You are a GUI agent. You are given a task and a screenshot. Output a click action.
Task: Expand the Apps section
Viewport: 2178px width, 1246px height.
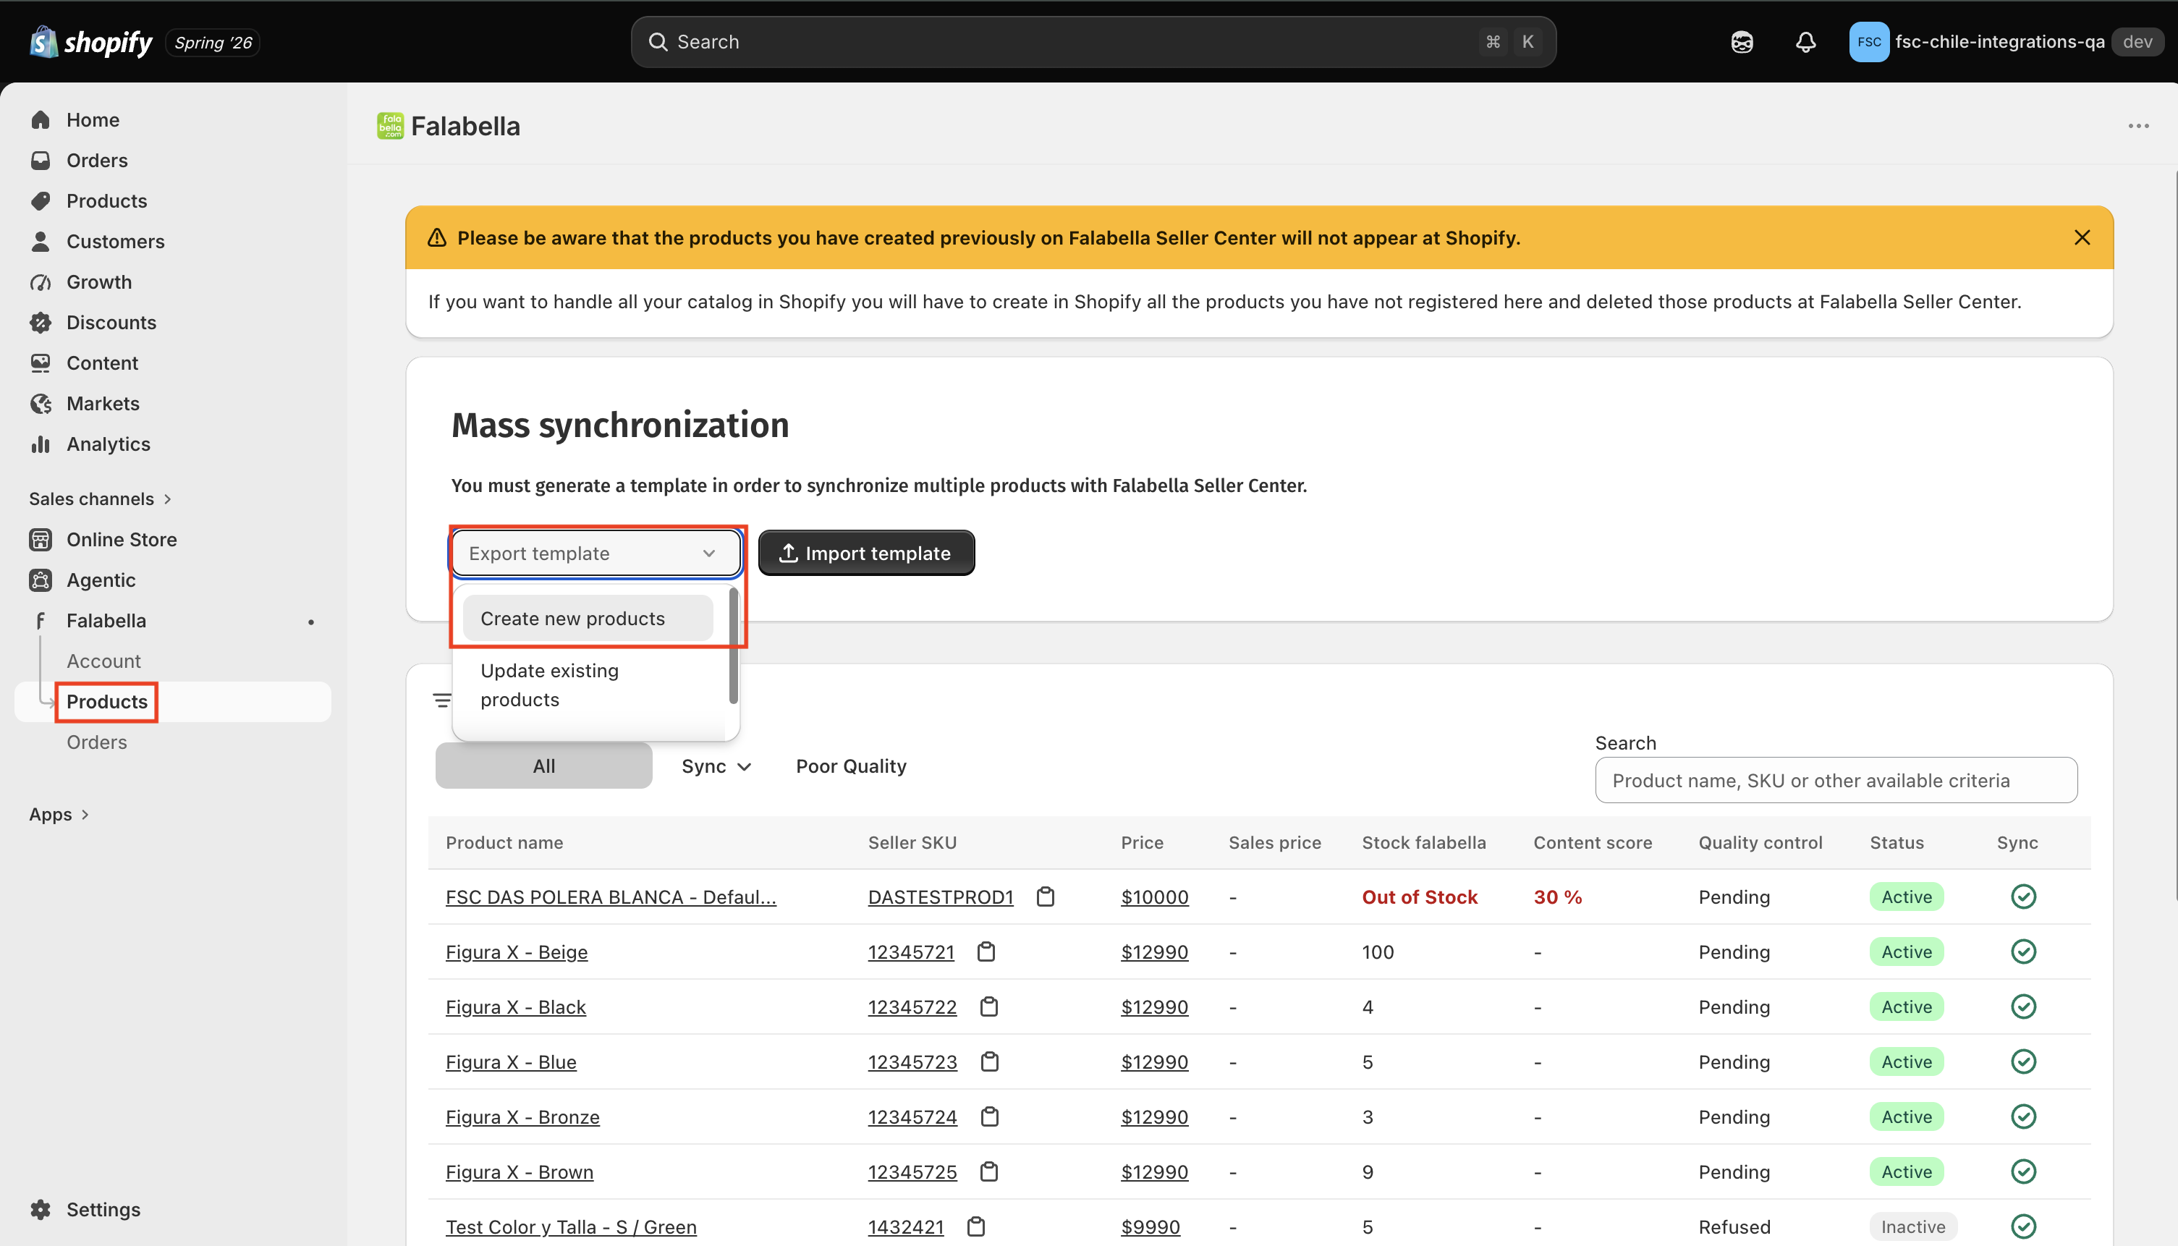59,814
